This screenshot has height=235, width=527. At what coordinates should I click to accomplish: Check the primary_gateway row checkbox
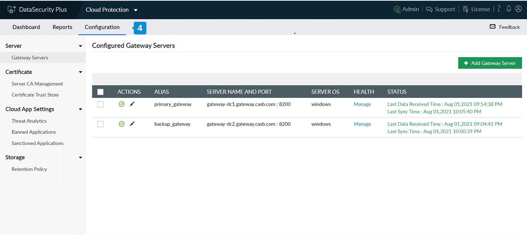pyautogui.click(x=100, y=104)
